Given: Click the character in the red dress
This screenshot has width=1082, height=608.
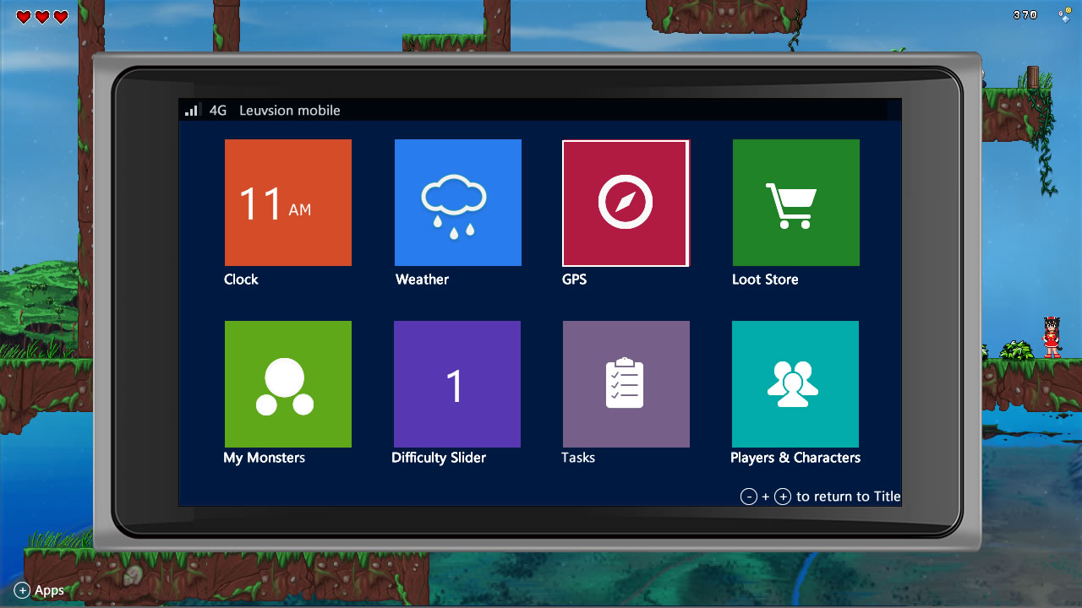Looking at the screenshot, I should tap(1051, 337).
